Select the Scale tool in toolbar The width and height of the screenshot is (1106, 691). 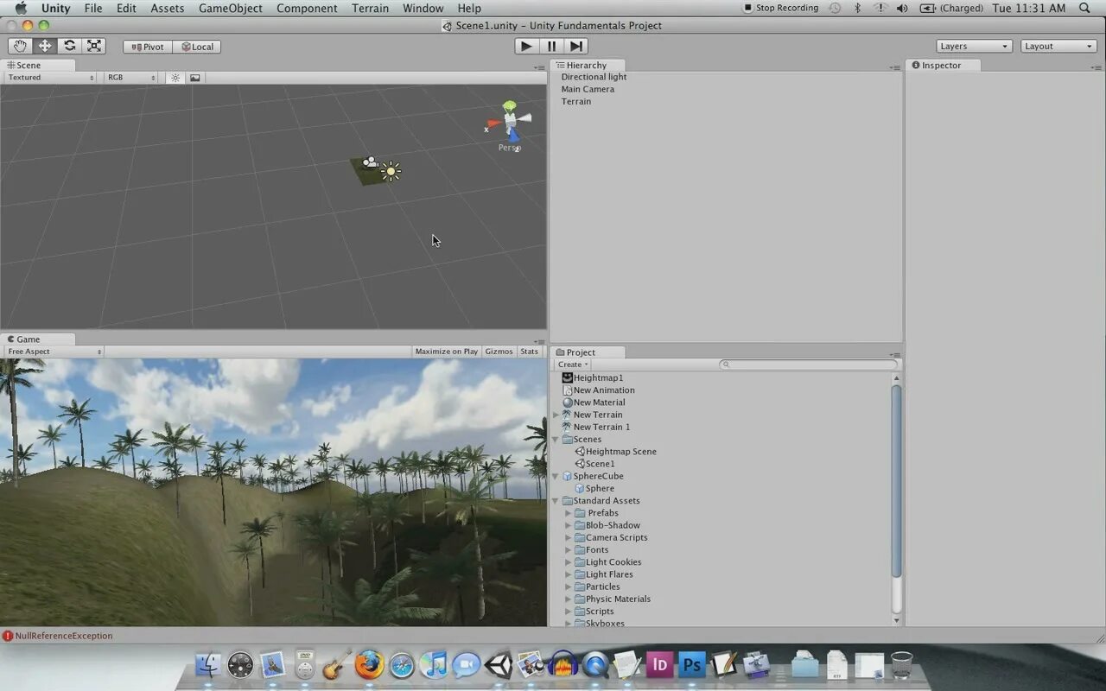[94, 46]
